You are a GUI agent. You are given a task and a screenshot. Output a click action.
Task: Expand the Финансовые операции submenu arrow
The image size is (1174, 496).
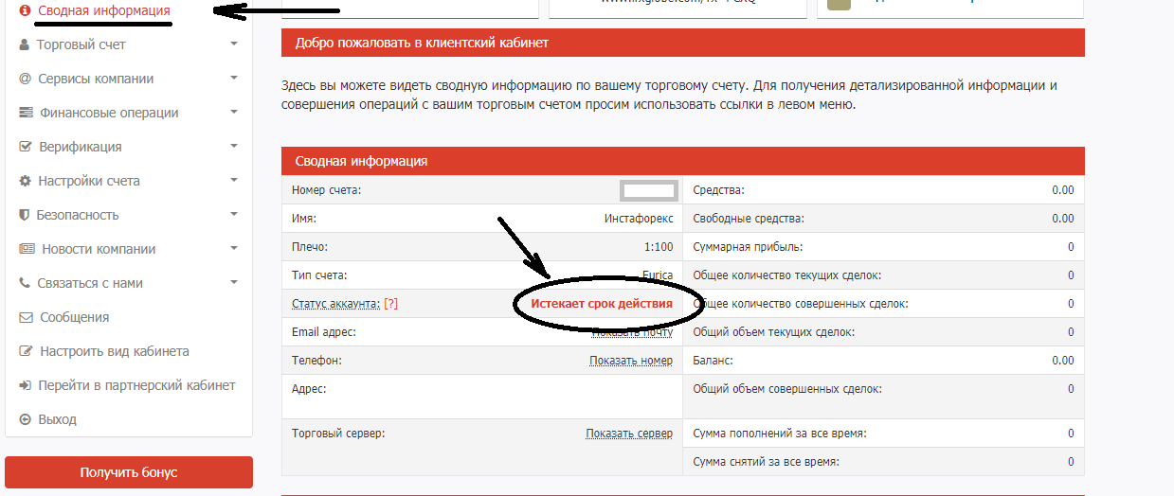point(233,112)
